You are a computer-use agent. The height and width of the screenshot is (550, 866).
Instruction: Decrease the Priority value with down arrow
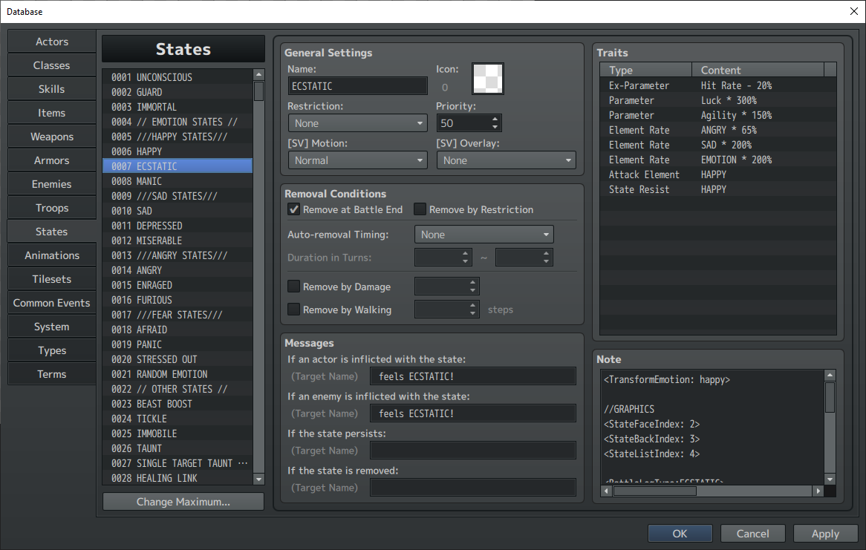tap(495, 127)
